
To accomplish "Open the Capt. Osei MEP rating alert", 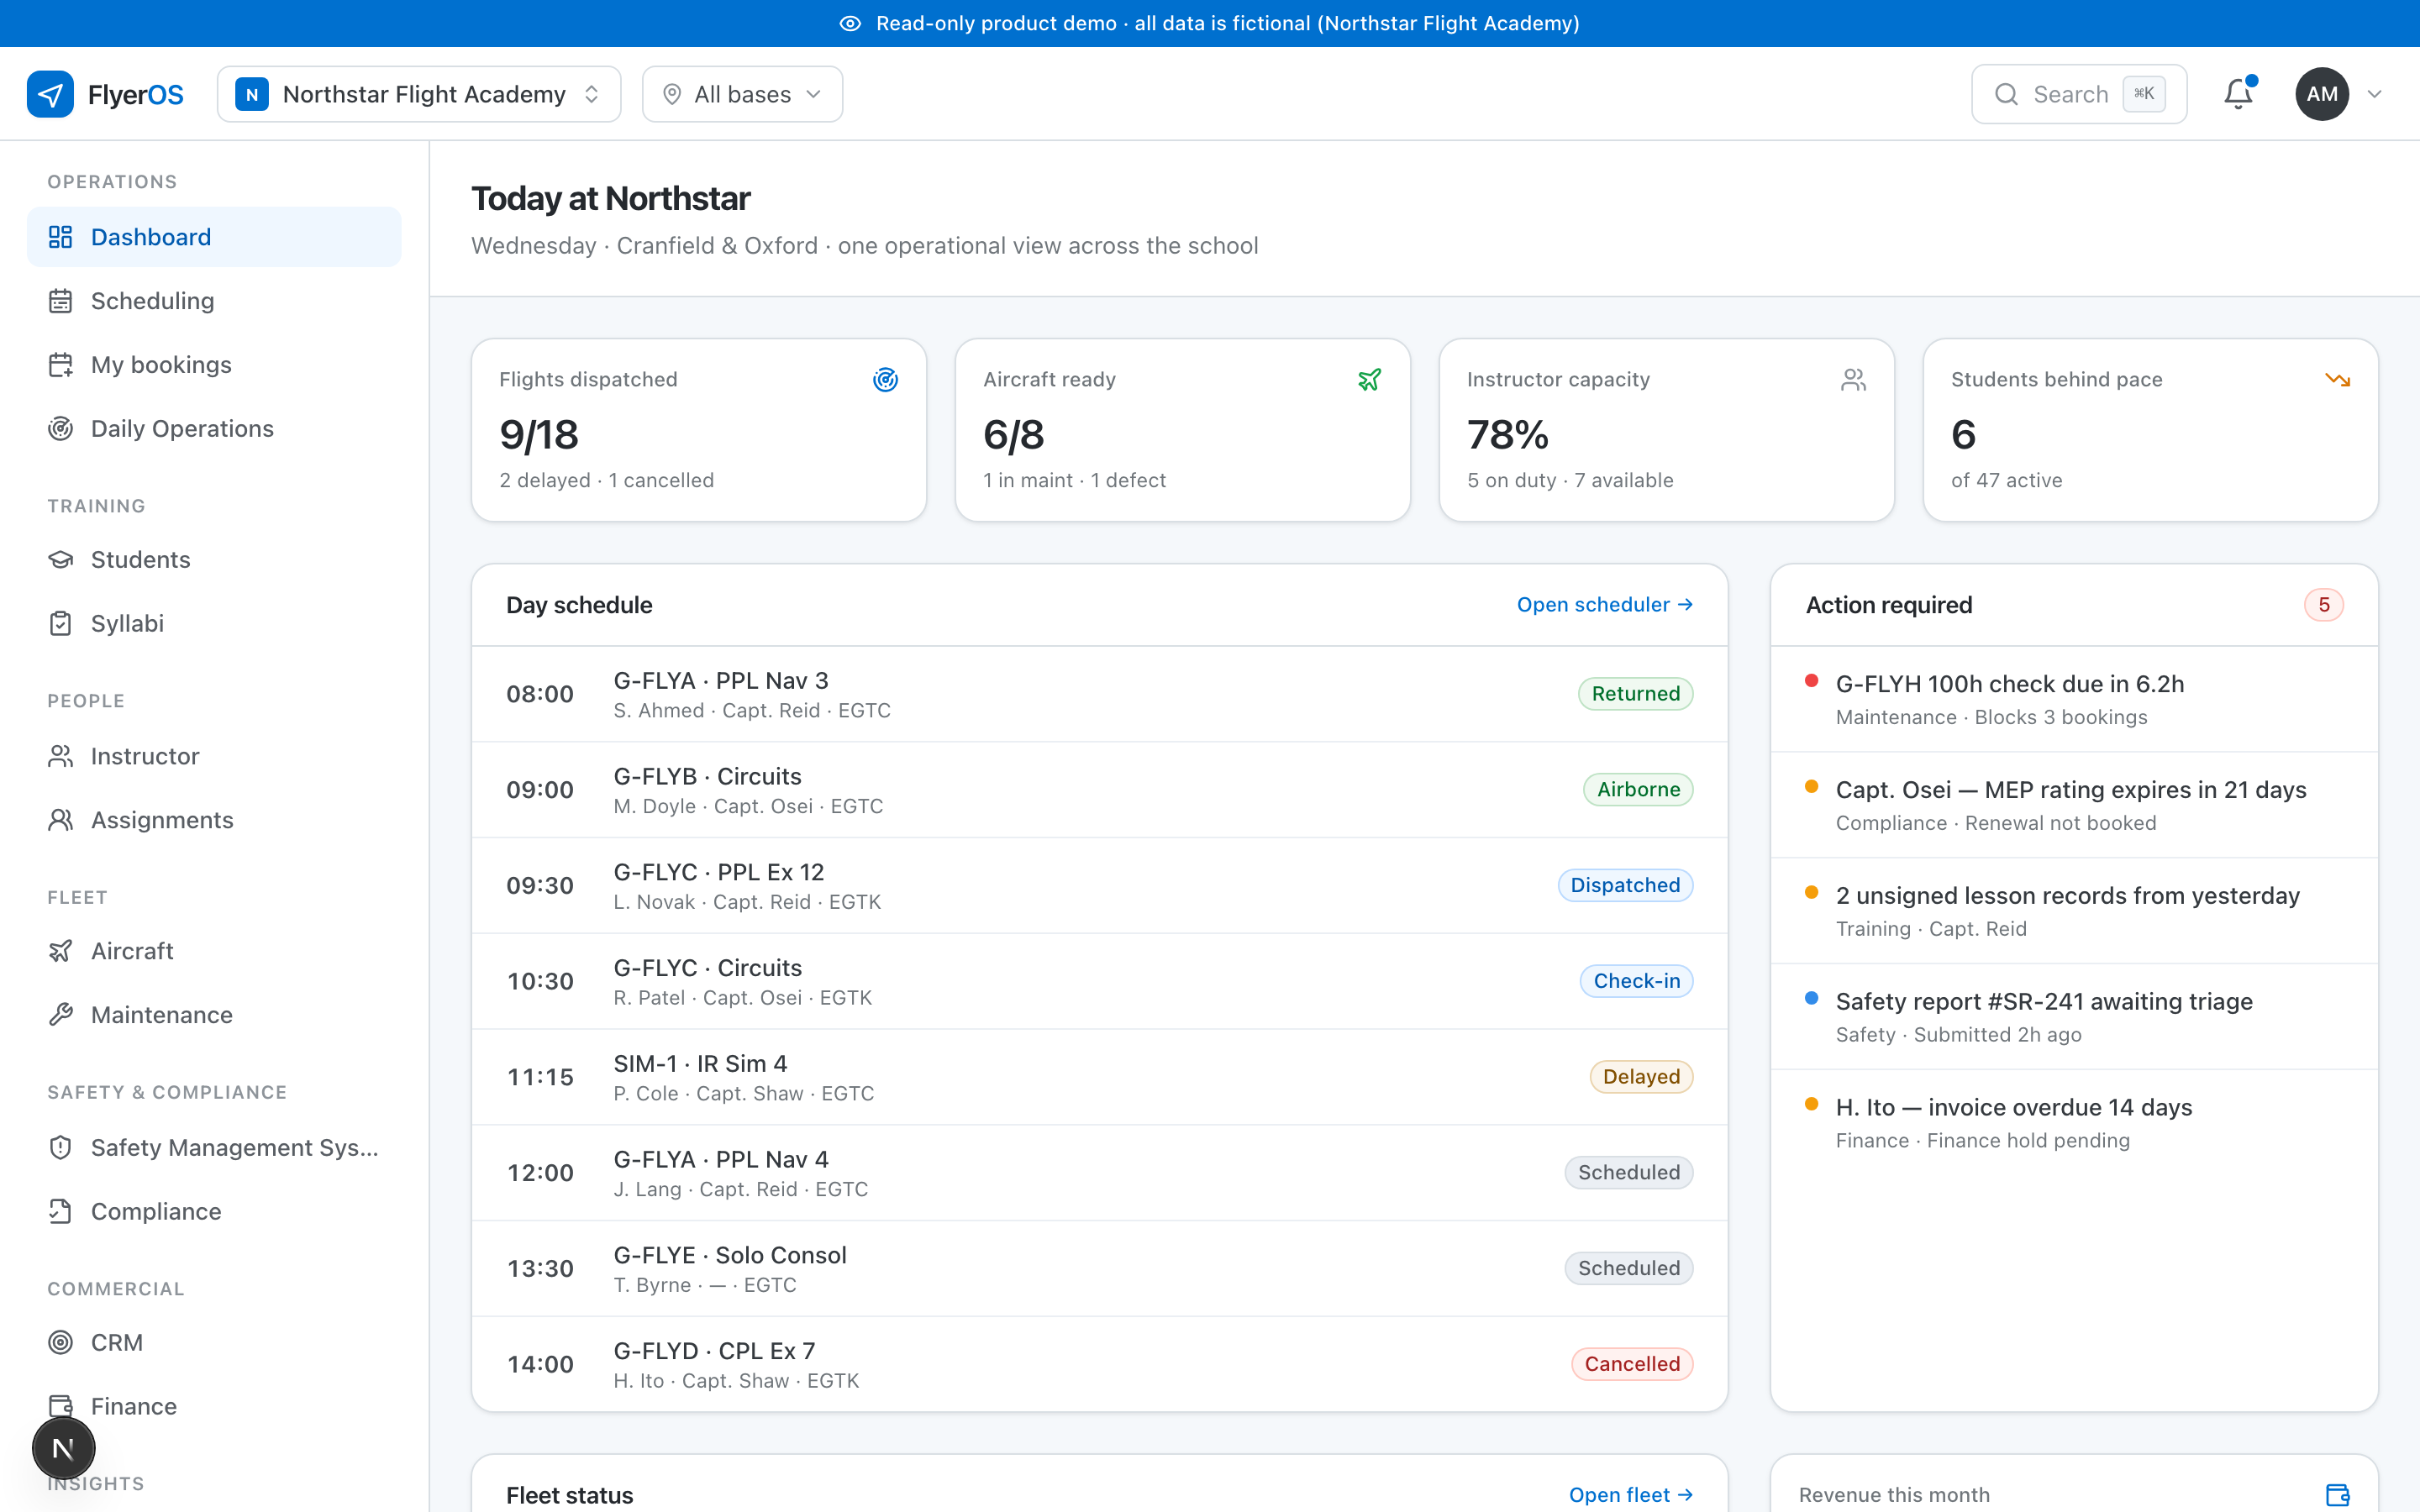I will point(2074,806).
